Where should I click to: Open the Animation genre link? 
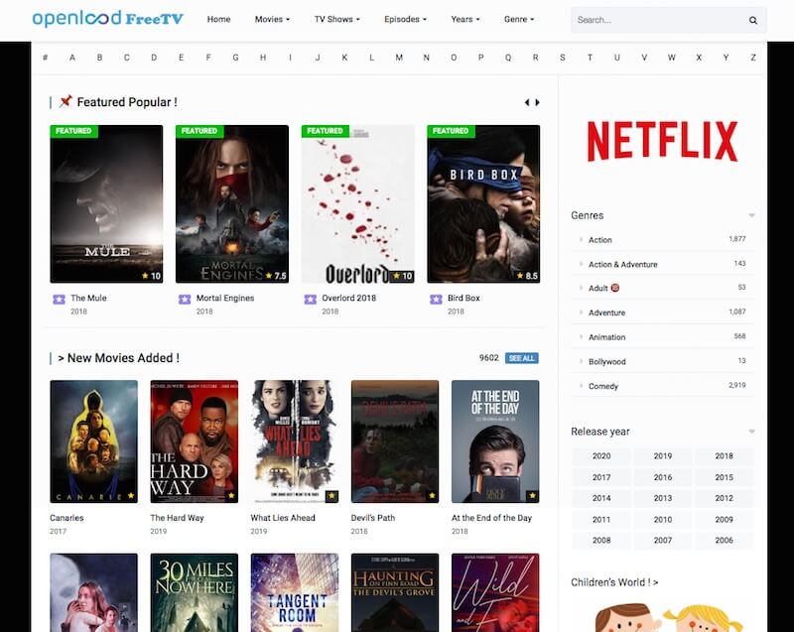click(x=606, y=337)
